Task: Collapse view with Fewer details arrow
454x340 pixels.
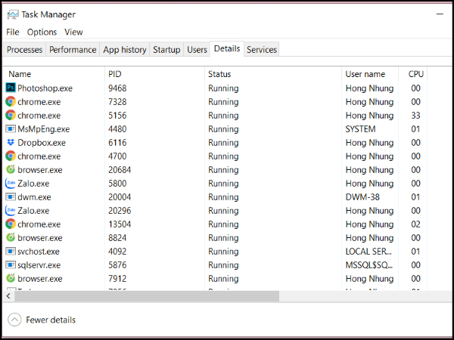Action: 14,320
